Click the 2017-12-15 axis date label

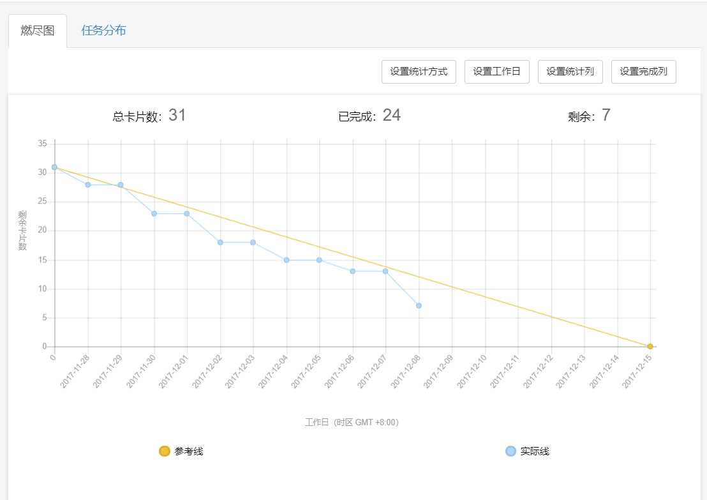[637, 372]
